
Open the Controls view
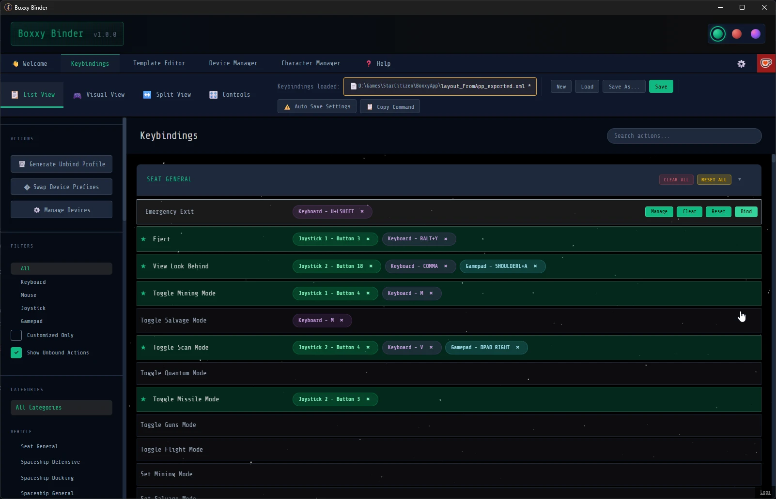230,95
